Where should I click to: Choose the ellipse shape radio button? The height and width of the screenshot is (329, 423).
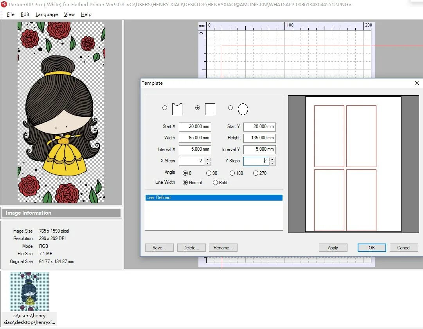pyautogui.click(x=230, y=108)
